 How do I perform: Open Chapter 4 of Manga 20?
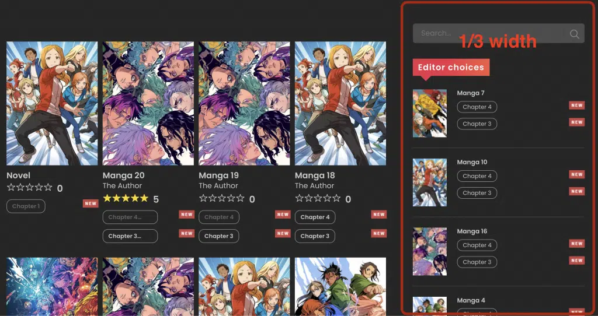(130, 217)
